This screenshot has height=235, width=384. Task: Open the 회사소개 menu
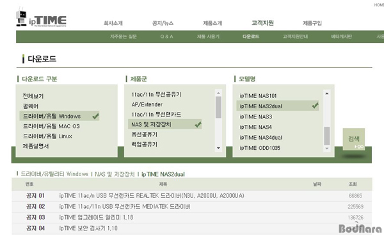113,23
